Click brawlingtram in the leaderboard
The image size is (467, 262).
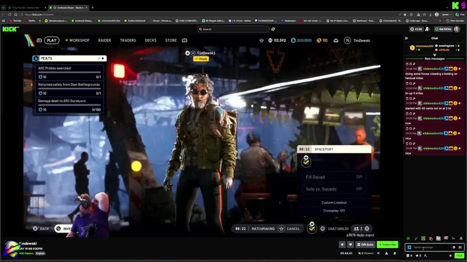pyautogui.click(x=446, y=46)
